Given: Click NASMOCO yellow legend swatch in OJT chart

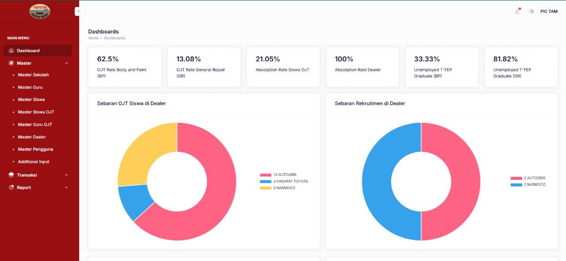Looking at the screenshot, I should coord(265,188).
